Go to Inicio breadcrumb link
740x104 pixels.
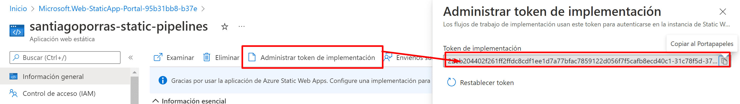18,9
